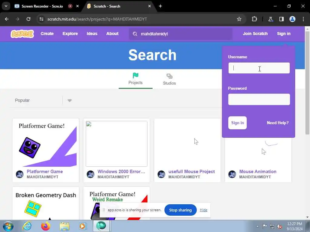Screen dimensions: 310x232
Task: View site information icon in address bar
Action: [x=41, y=19]
